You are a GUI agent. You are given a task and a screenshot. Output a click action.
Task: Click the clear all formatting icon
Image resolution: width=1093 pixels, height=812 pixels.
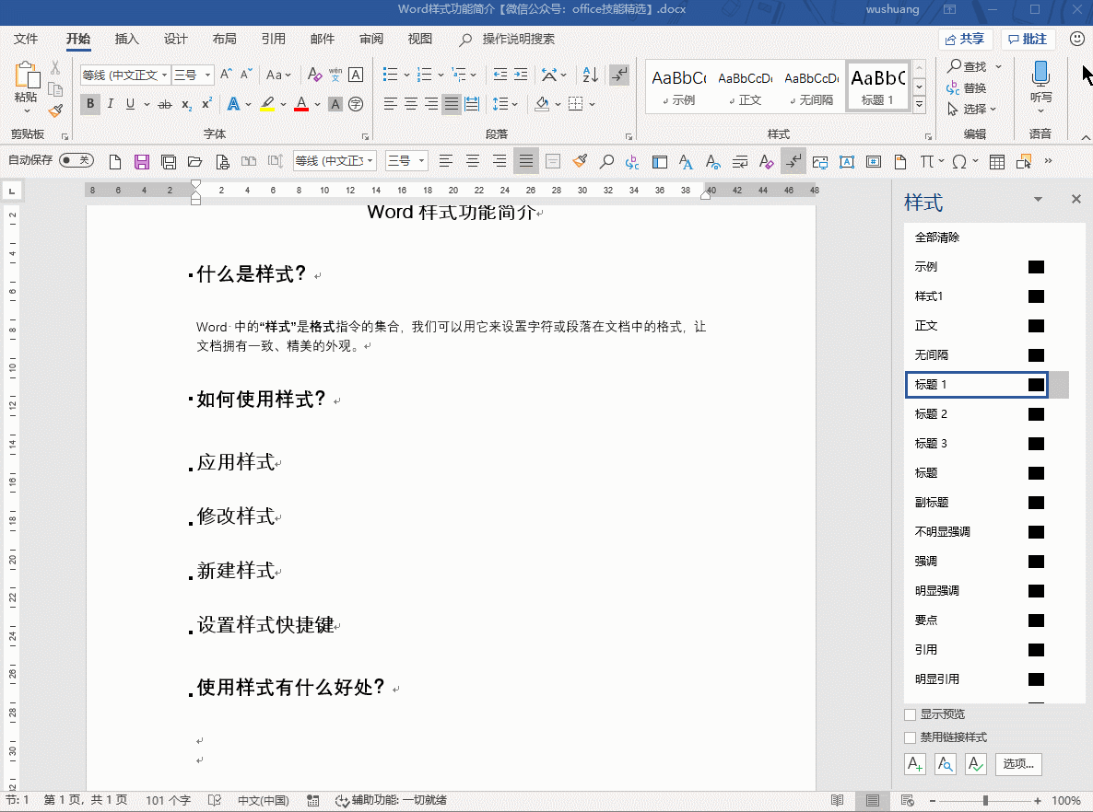point(314,75)
